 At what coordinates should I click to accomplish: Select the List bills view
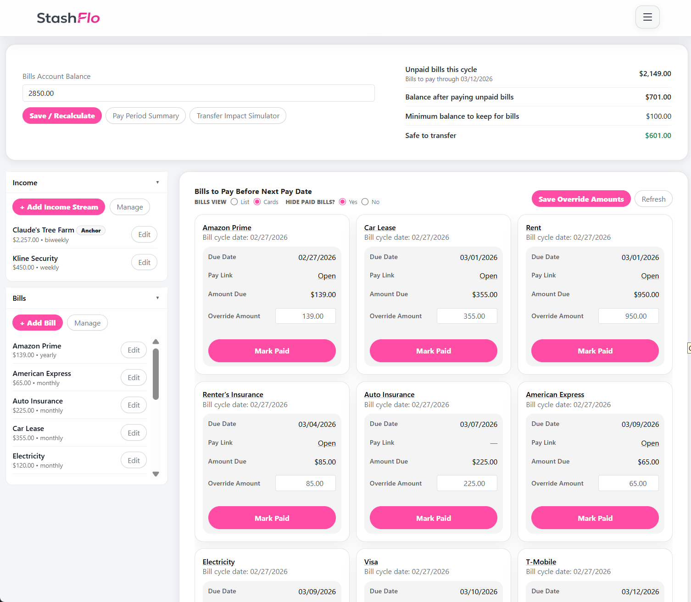pos(234,202)
